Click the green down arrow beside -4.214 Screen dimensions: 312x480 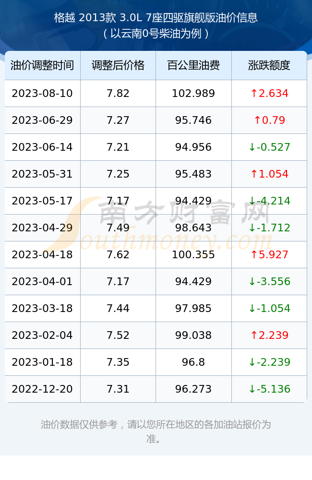(252, 201)
